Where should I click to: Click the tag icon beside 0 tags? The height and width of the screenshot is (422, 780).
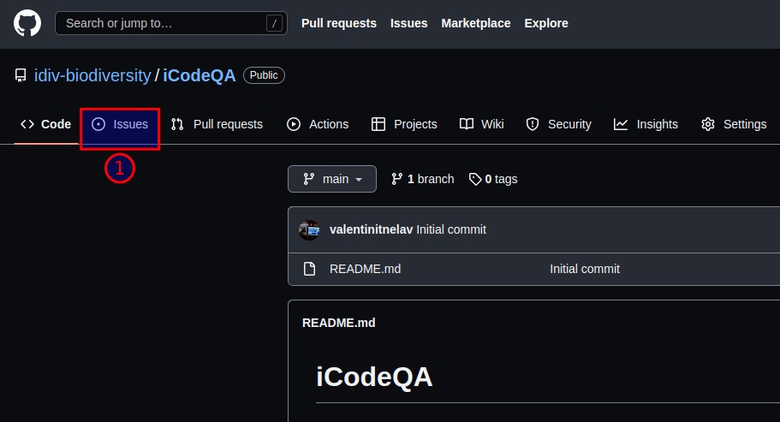click(x=475, y=179)
